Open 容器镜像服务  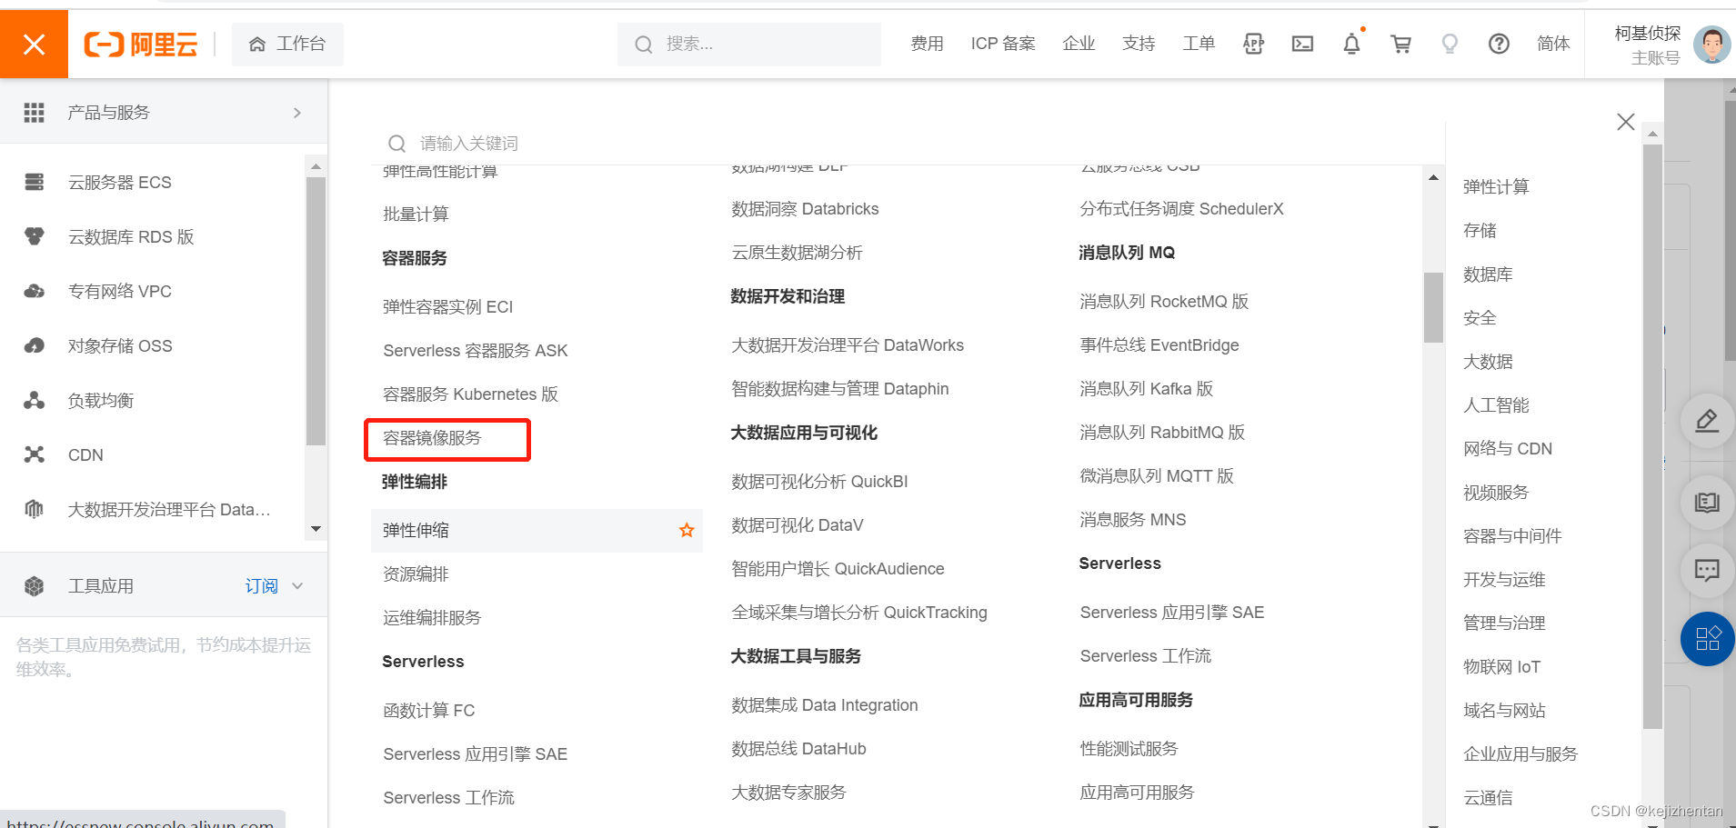432,438
